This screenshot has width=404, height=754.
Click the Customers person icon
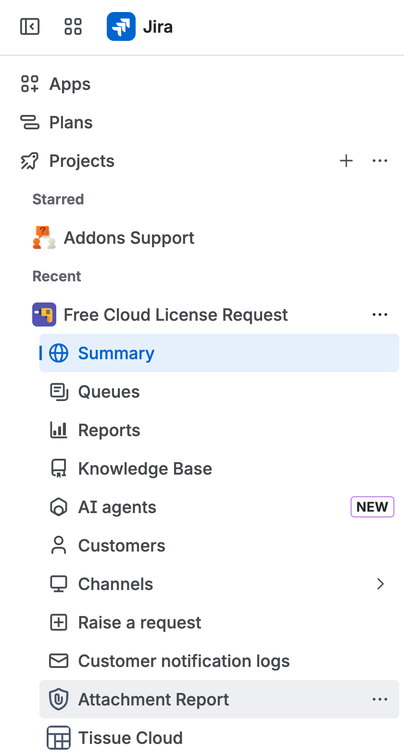pos(58,545)
